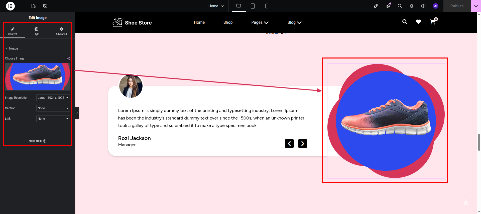Click the Elementor logo icon
The width and height of the screenshot is (481, 214).
click(x=10, y=6)
